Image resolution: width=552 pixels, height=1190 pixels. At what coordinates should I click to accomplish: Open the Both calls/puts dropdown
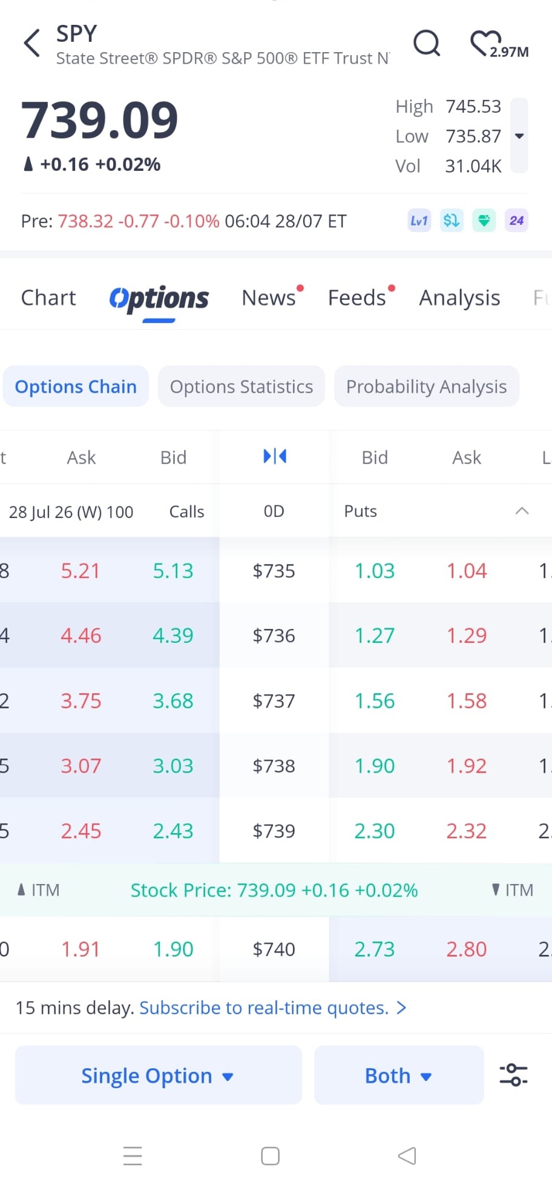click(399, 1075)
